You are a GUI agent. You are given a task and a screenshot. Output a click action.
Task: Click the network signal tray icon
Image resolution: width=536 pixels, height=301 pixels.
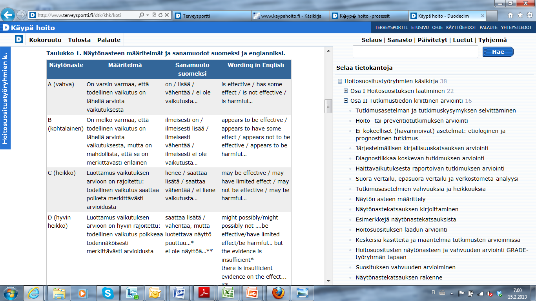coord(480,293)
